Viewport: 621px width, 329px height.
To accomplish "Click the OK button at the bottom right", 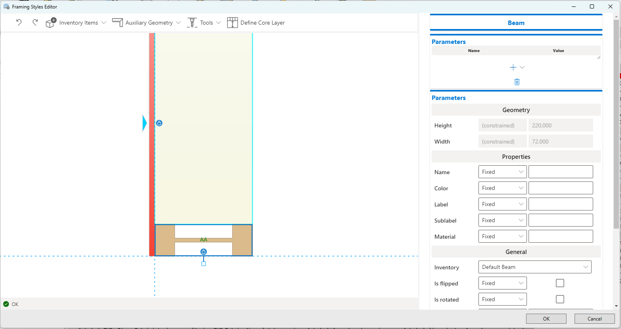I will coord(546,319).
